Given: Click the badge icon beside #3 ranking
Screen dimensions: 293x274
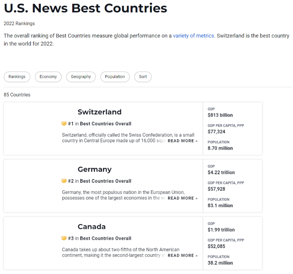Looking at the screenshot, I should pos(64,238).
